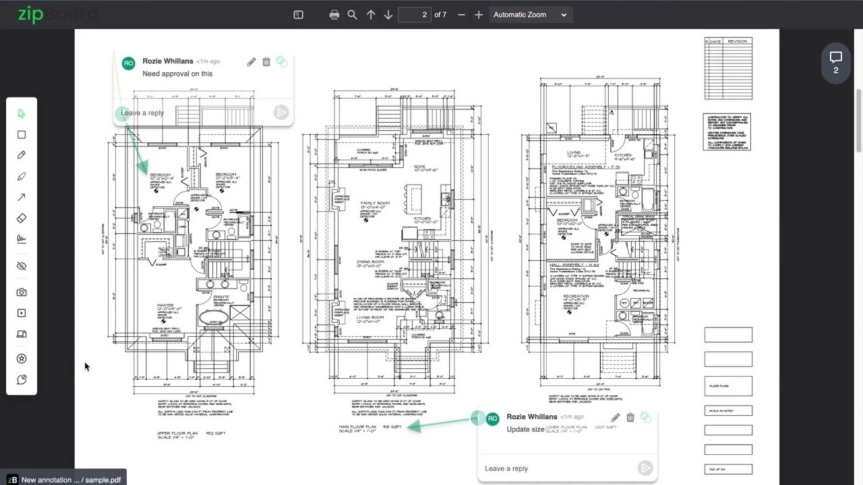Click the comment settings bubble icon

tap(21, 380)
